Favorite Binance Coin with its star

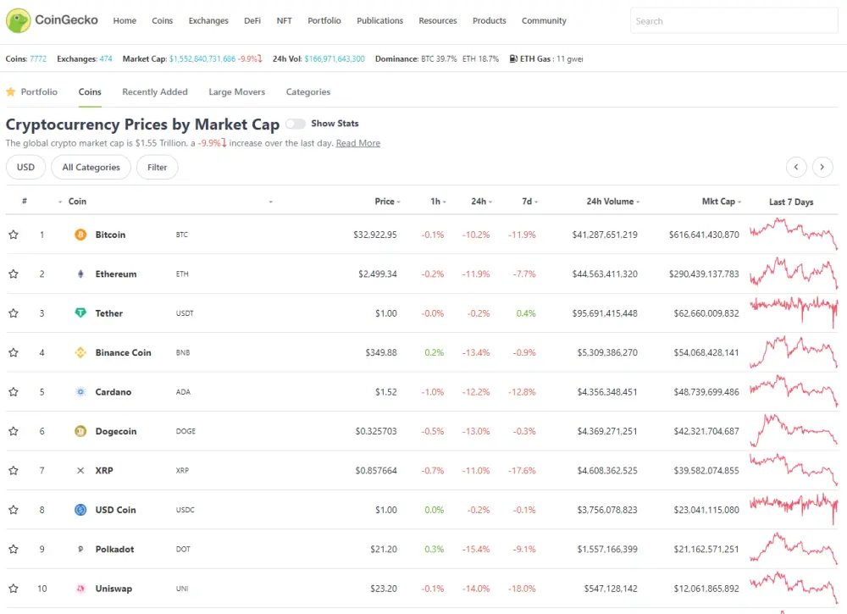14,352
